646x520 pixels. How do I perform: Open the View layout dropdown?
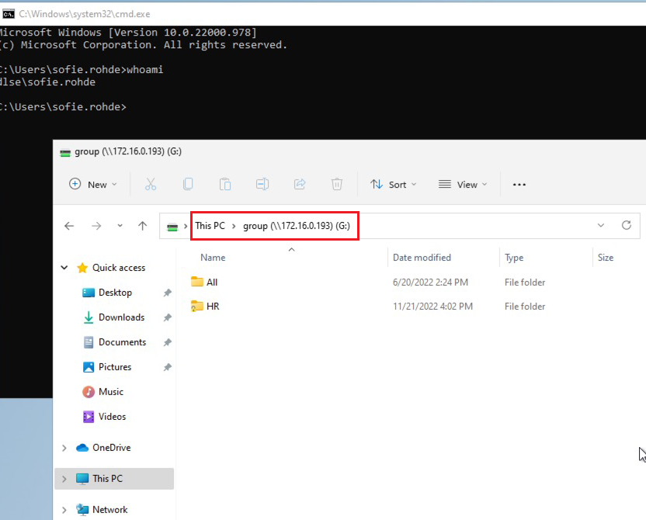click(x=463, y=184)
